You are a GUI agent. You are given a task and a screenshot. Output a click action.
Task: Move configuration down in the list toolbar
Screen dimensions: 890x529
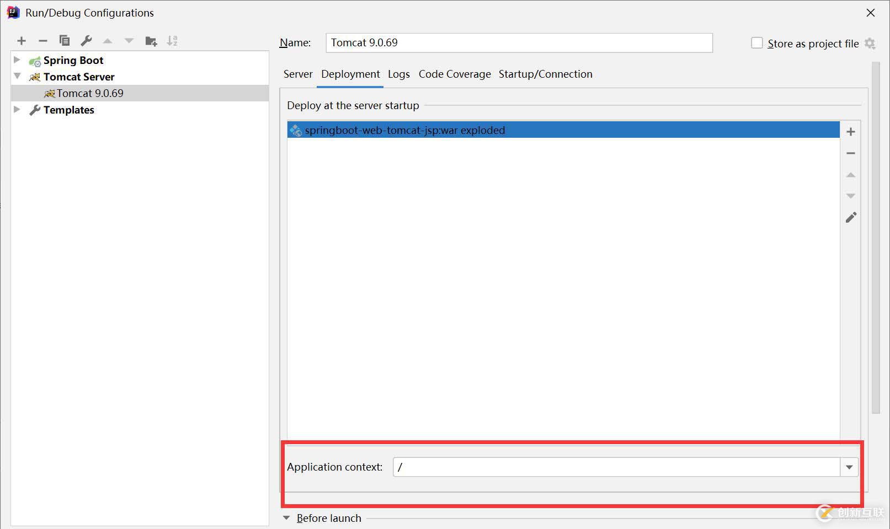click(x=129, y=41)
